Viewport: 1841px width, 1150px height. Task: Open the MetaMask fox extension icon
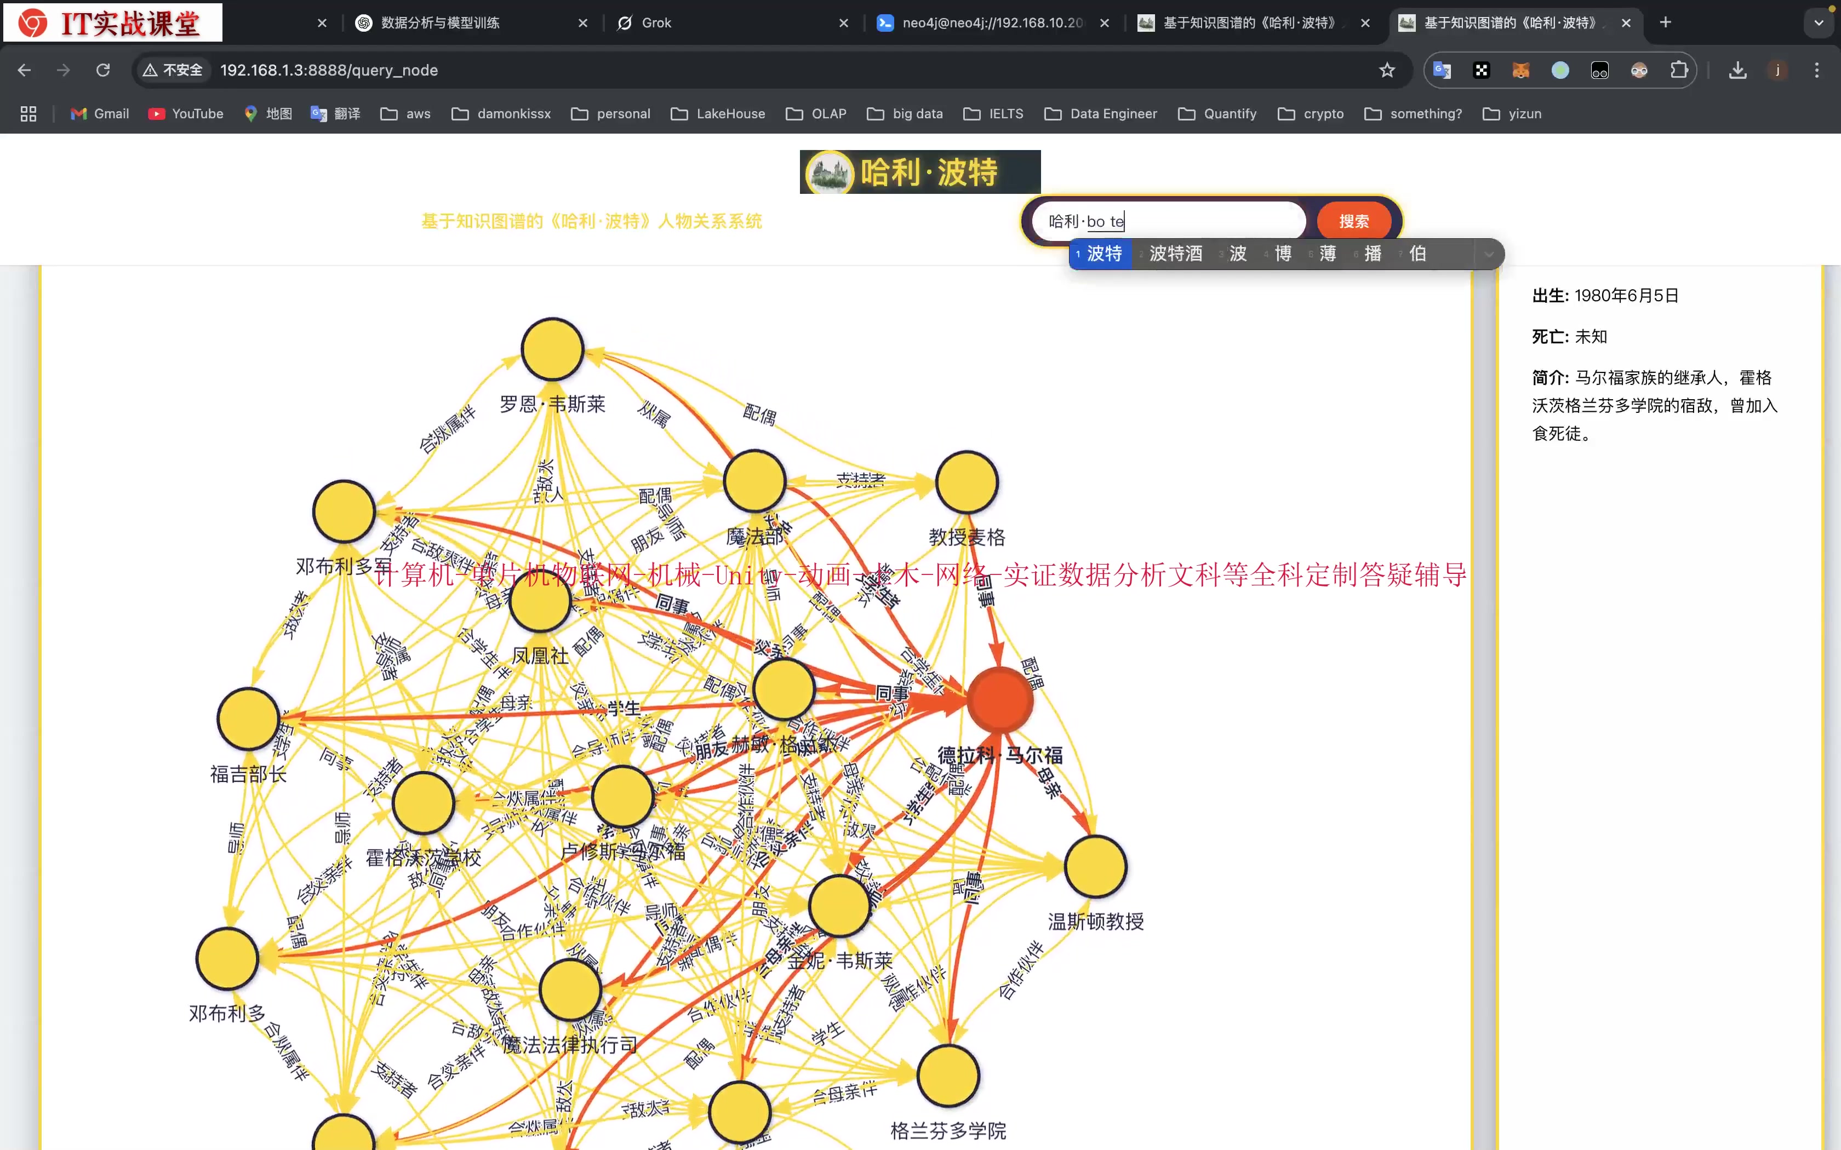coord(1520,70)
